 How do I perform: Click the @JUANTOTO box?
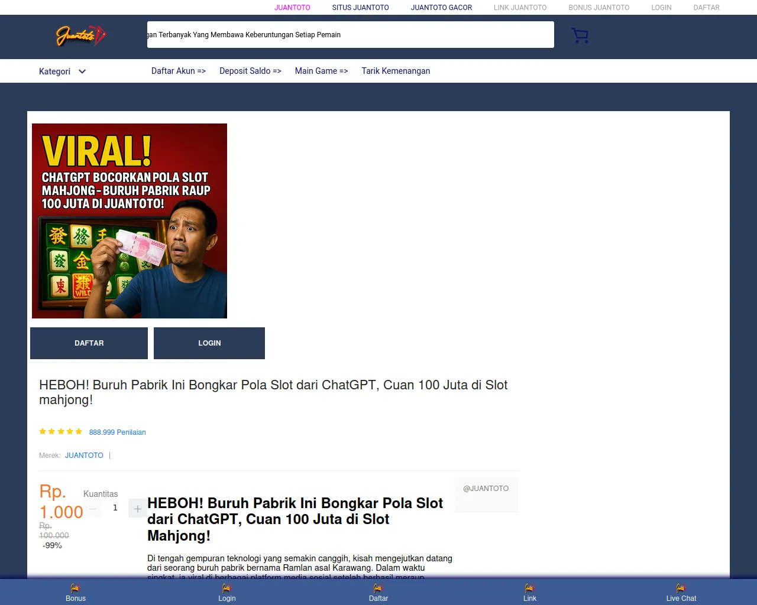point(486,495)
